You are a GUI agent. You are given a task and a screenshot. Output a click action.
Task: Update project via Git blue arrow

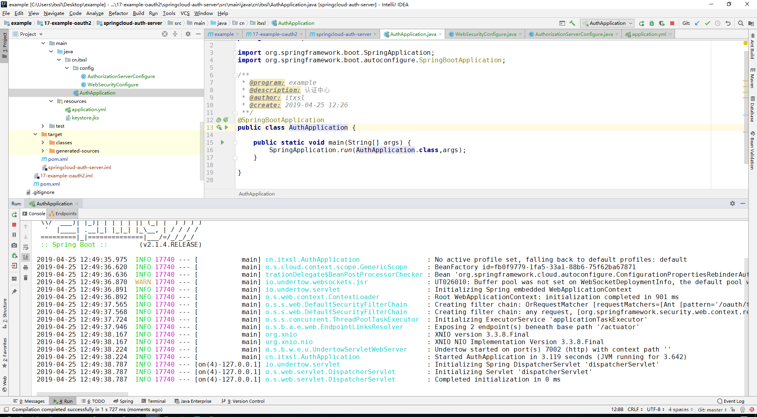[x=697, y=23]
